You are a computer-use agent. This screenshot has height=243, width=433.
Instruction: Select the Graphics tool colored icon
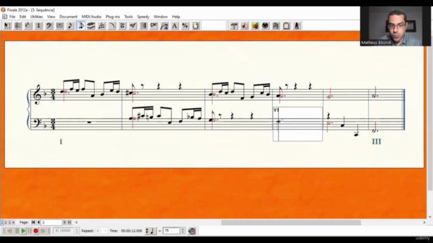click(255, 26)
